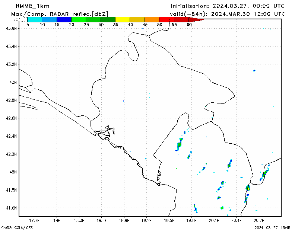298x230 pixels.
Task: Click the 42N latitude label
Action: [13, 172]
